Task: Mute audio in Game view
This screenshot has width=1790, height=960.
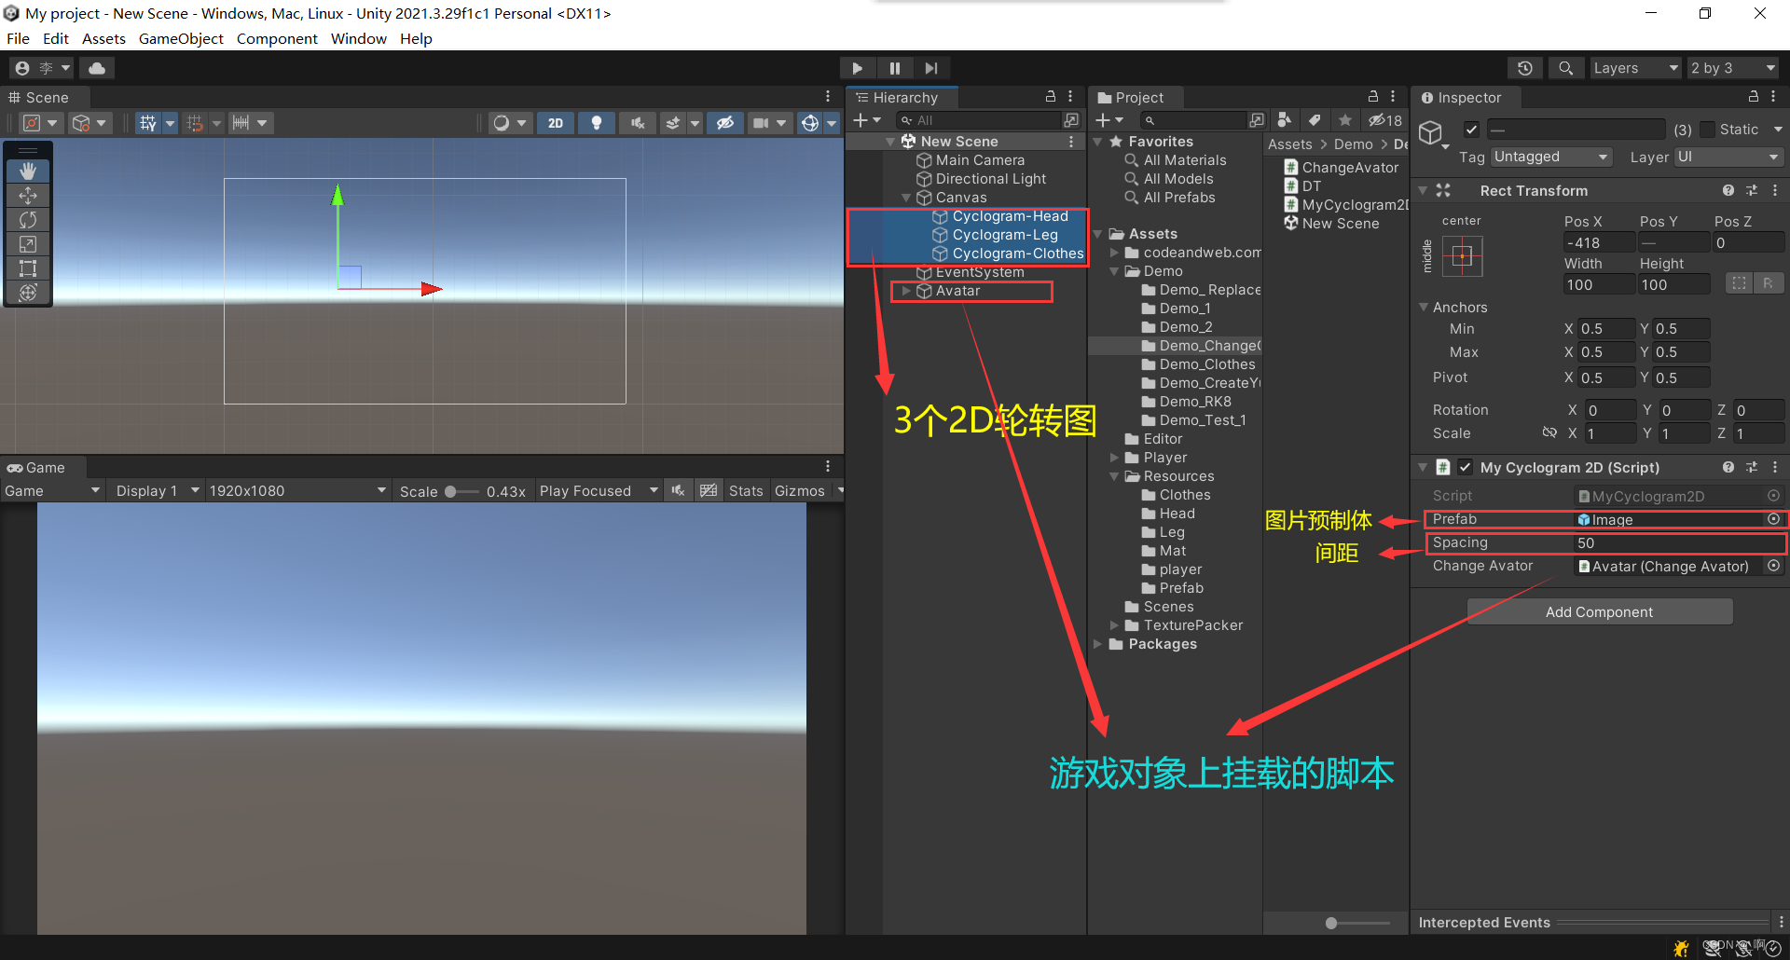Action: click(678, 491)
